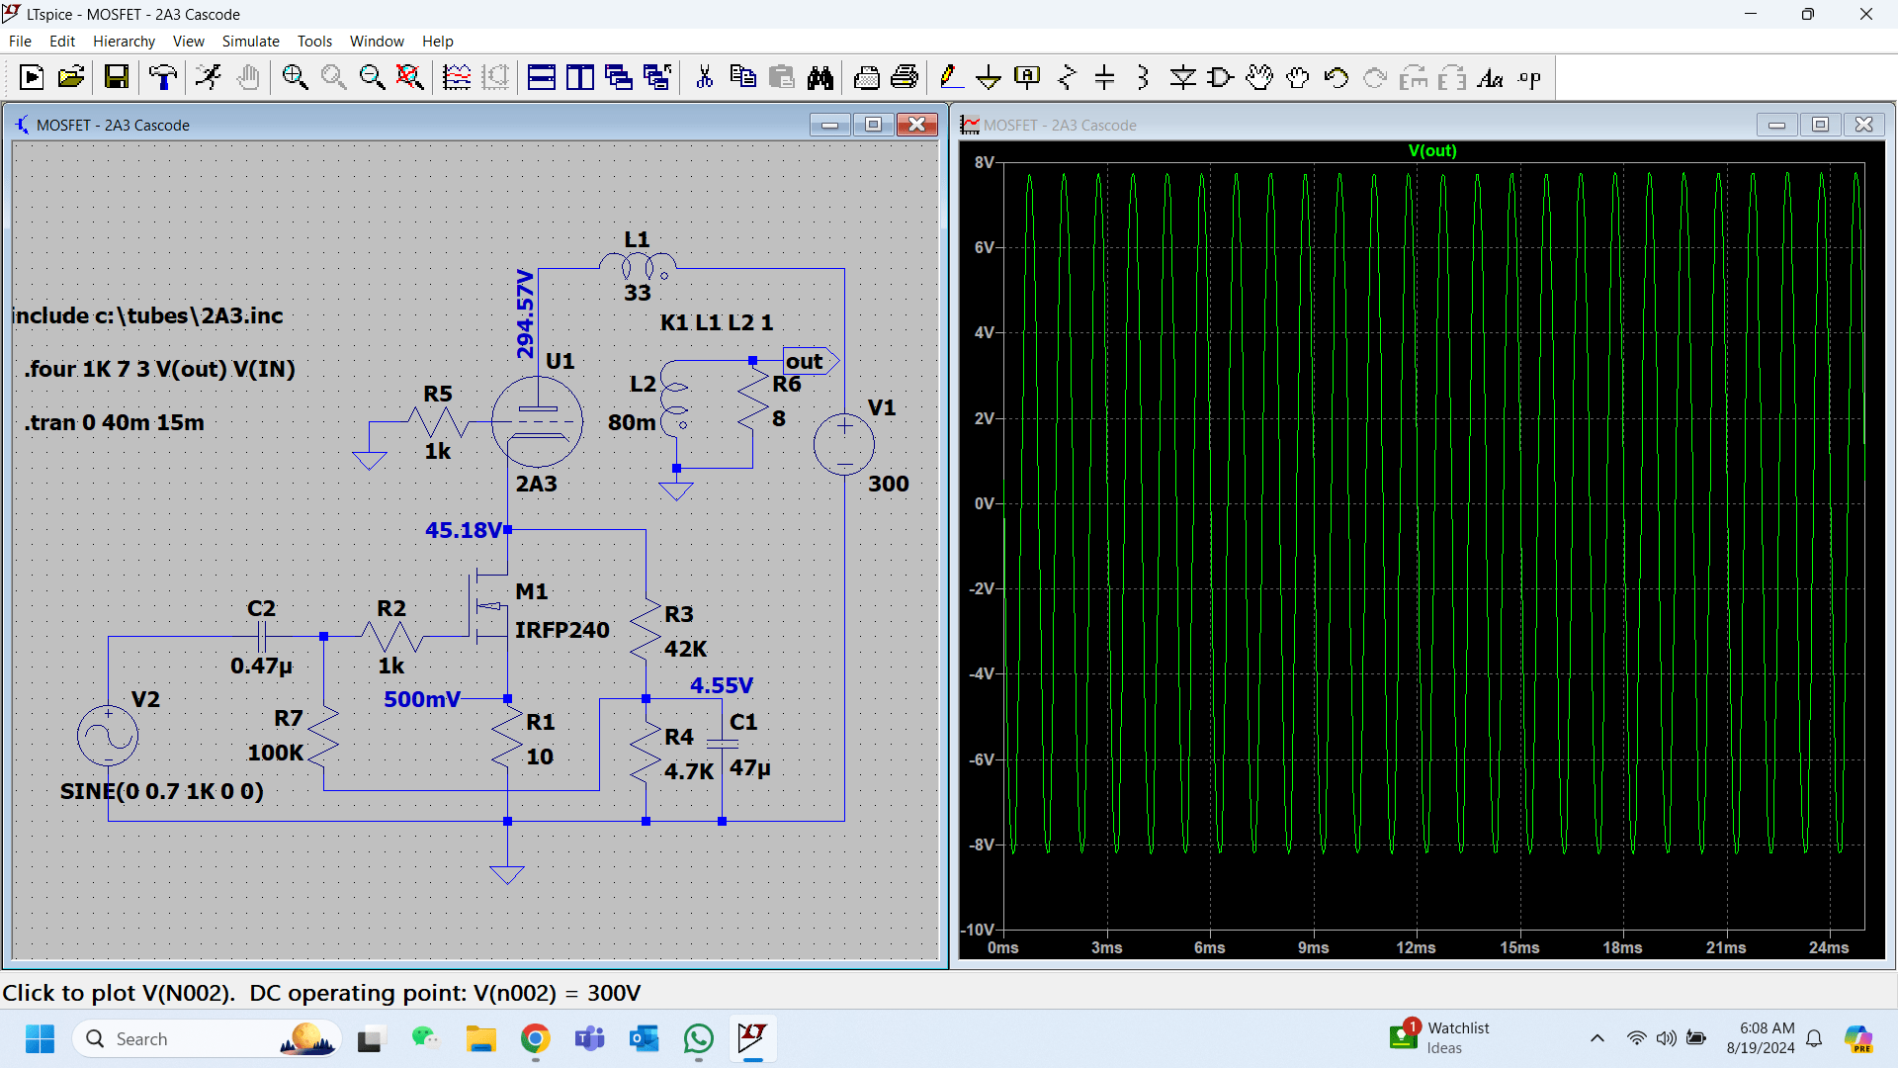This screenshot has width=1898, height=1068.
Task: Open Google Chrome from the taskbar
Action: 535,1039
